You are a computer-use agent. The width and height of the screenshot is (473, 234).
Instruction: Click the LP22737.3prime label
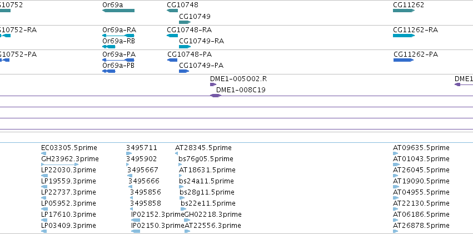68,192
